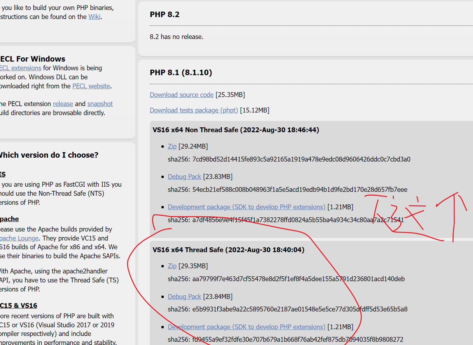The image size is (473, 345).
Task: Click the sha256 hash starting with aa79799f
Action: (x=299, y=279)
